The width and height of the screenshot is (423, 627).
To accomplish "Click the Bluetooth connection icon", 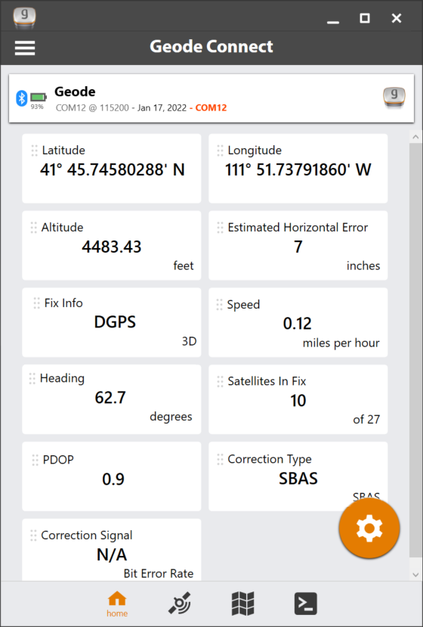I will click(x=22, y=98).
